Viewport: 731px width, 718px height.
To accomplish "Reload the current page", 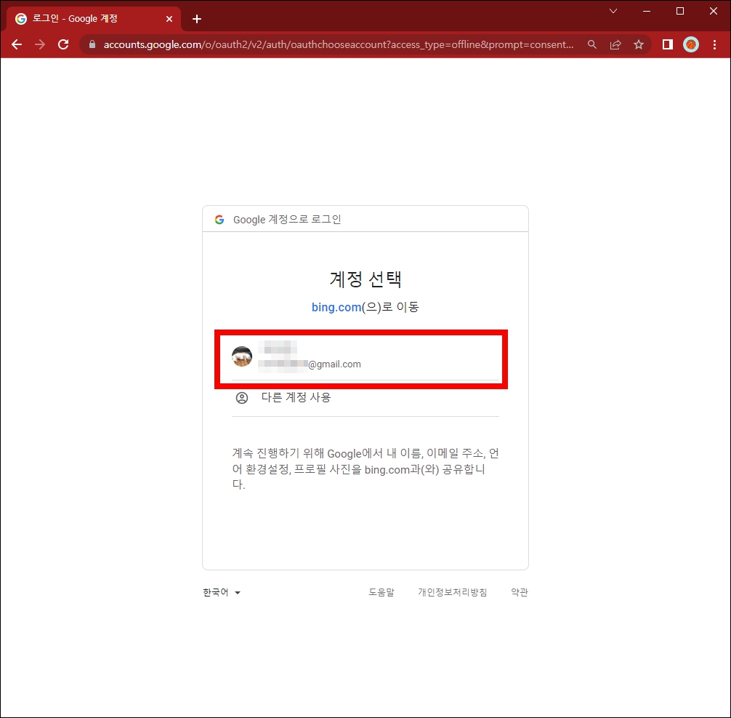I will 63,44.
